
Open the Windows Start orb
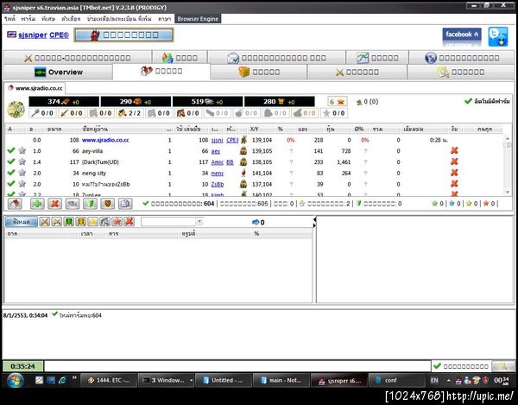point(15,380)
